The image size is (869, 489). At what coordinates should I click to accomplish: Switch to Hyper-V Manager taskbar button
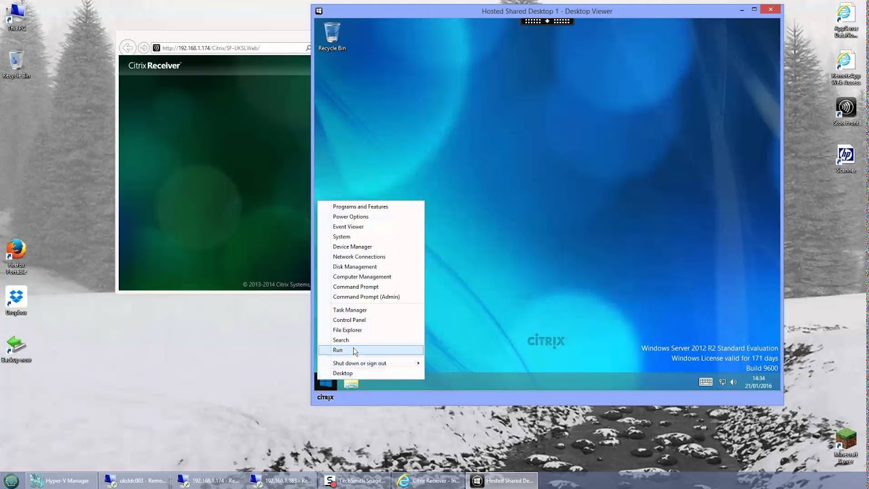click(60, 481)
